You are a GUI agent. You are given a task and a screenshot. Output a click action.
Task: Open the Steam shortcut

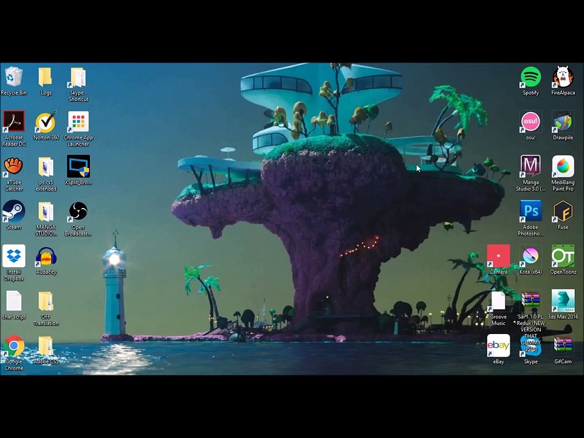pyautogui.click(x=14, y=211)
